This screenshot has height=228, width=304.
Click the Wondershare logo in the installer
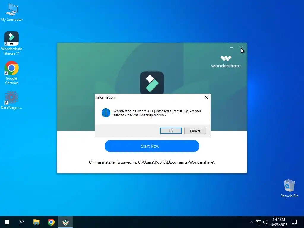(x=226, y=62)
